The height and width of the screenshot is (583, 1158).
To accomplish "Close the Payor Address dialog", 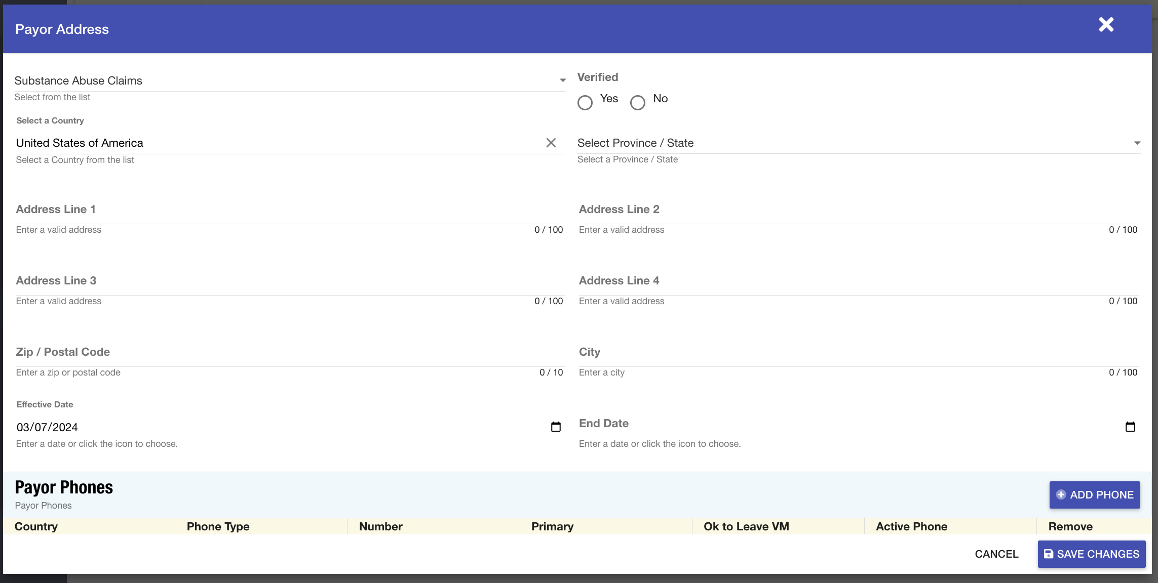I will (x=1106, y=24).
